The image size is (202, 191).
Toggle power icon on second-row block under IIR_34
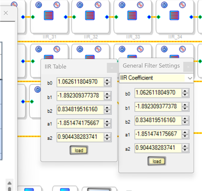click(164, 49)
